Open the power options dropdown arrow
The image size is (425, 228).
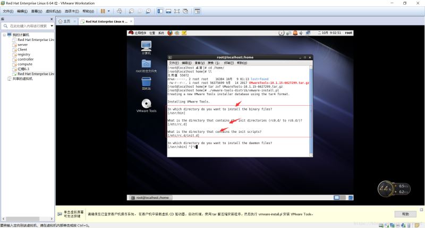(109, 11)
